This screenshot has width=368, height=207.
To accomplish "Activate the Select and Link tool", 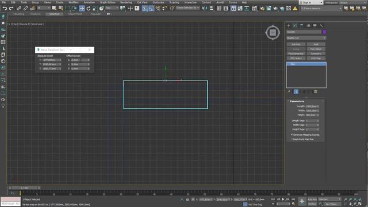I will tap(19, 9).
